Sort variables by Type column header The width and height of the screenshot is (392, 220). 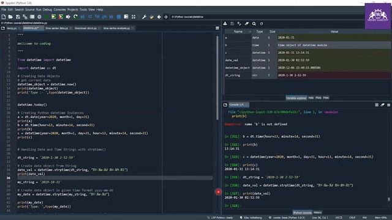[259, 31]
